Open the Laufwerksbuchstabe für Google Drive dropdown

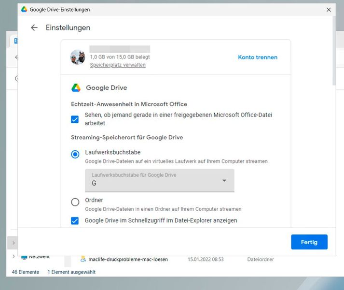coord(160,180)
